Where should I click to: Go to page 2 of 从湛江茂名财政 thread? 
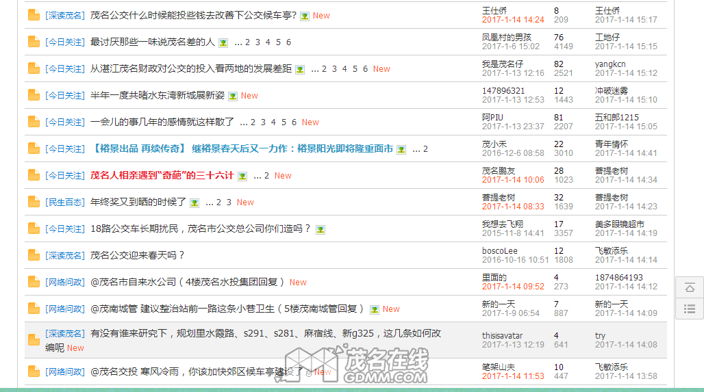coord(324,68)
